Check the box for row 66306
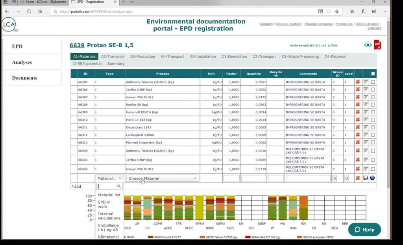 (x=373, y=90)
